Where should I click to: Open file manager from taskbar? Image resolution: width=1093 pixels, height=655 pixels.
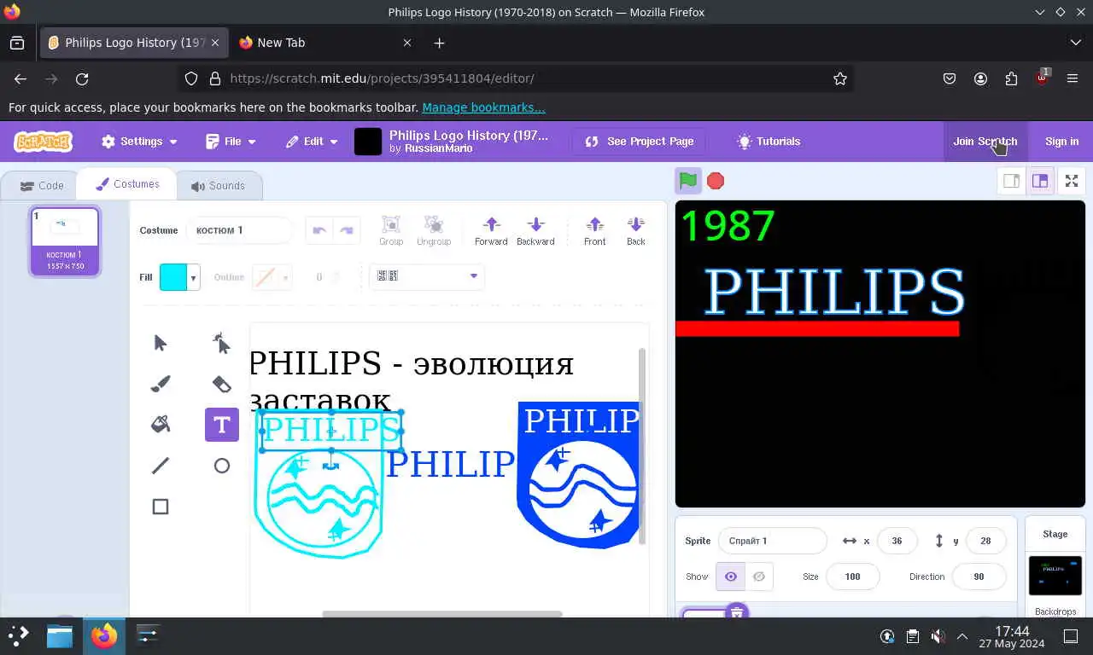coord(60,635)
